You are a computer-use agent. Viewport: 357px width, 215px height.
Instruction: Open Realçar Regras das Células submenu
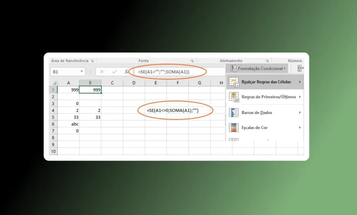[265, 82]
